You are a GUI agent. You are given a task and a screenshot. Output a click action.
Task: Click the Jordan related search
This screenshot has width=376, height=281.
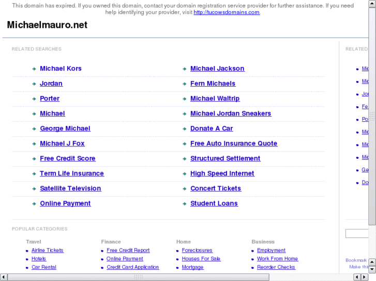point(51,84)
